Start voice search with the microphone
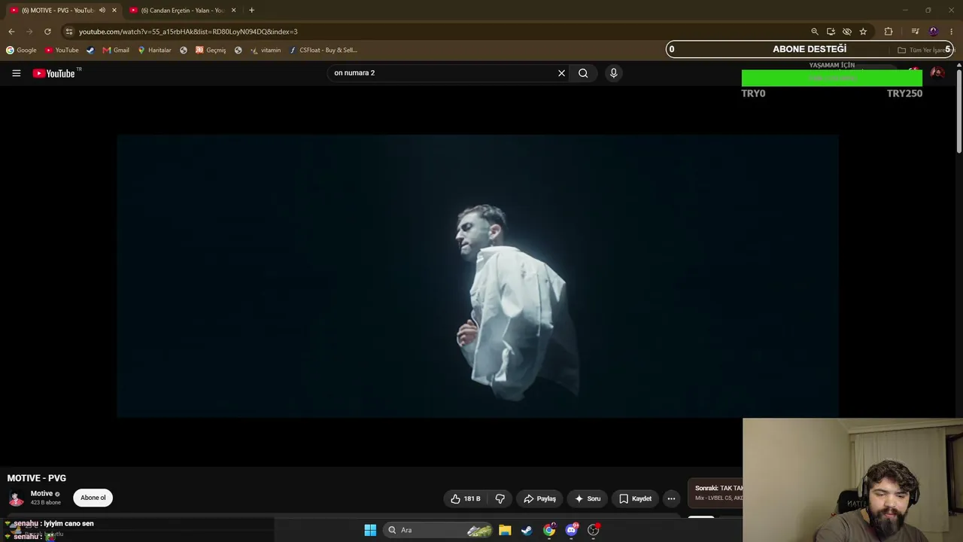The height and width of the screenshot is (542, 963). [613, 73]
